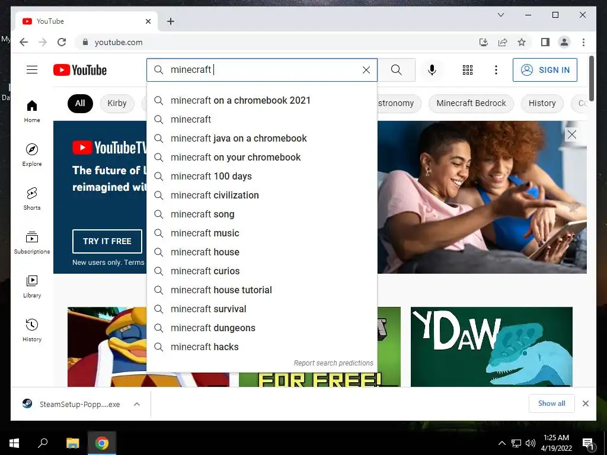Image resolution: width=607 pixels, height=455 pixels.
Task: Open the Chrome profile avatar
Action: [x=564, y=42]
